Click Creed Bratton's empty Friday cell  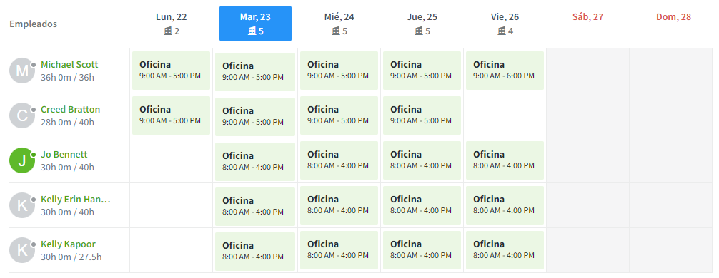pos(505,115)
